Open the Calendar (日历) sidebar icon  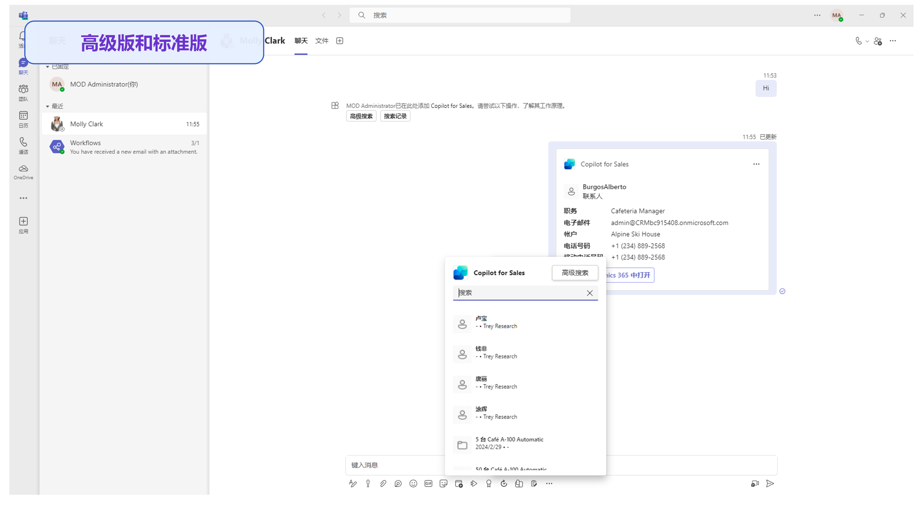click(23, 119)
